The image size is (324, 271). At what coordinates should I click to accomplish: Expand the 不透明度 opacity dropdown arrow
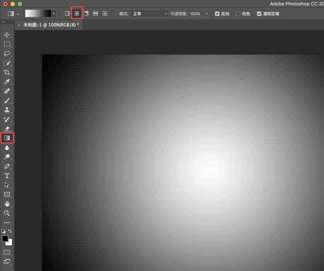click(x=206, y=14)
